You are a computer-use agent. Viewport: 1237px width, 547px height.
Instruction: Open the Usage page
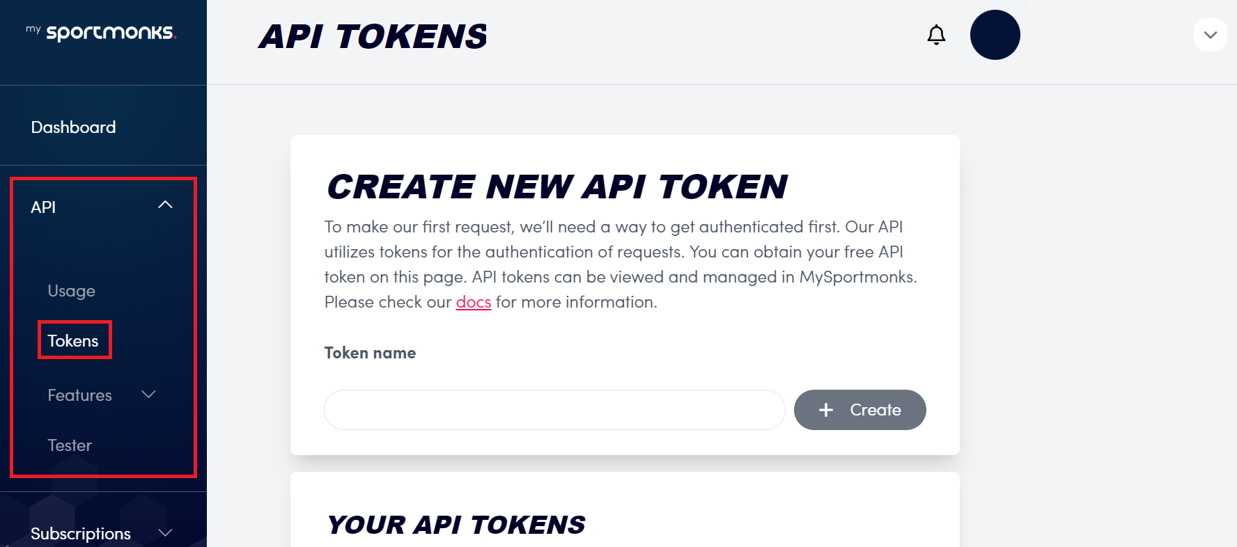pos(71,291)
